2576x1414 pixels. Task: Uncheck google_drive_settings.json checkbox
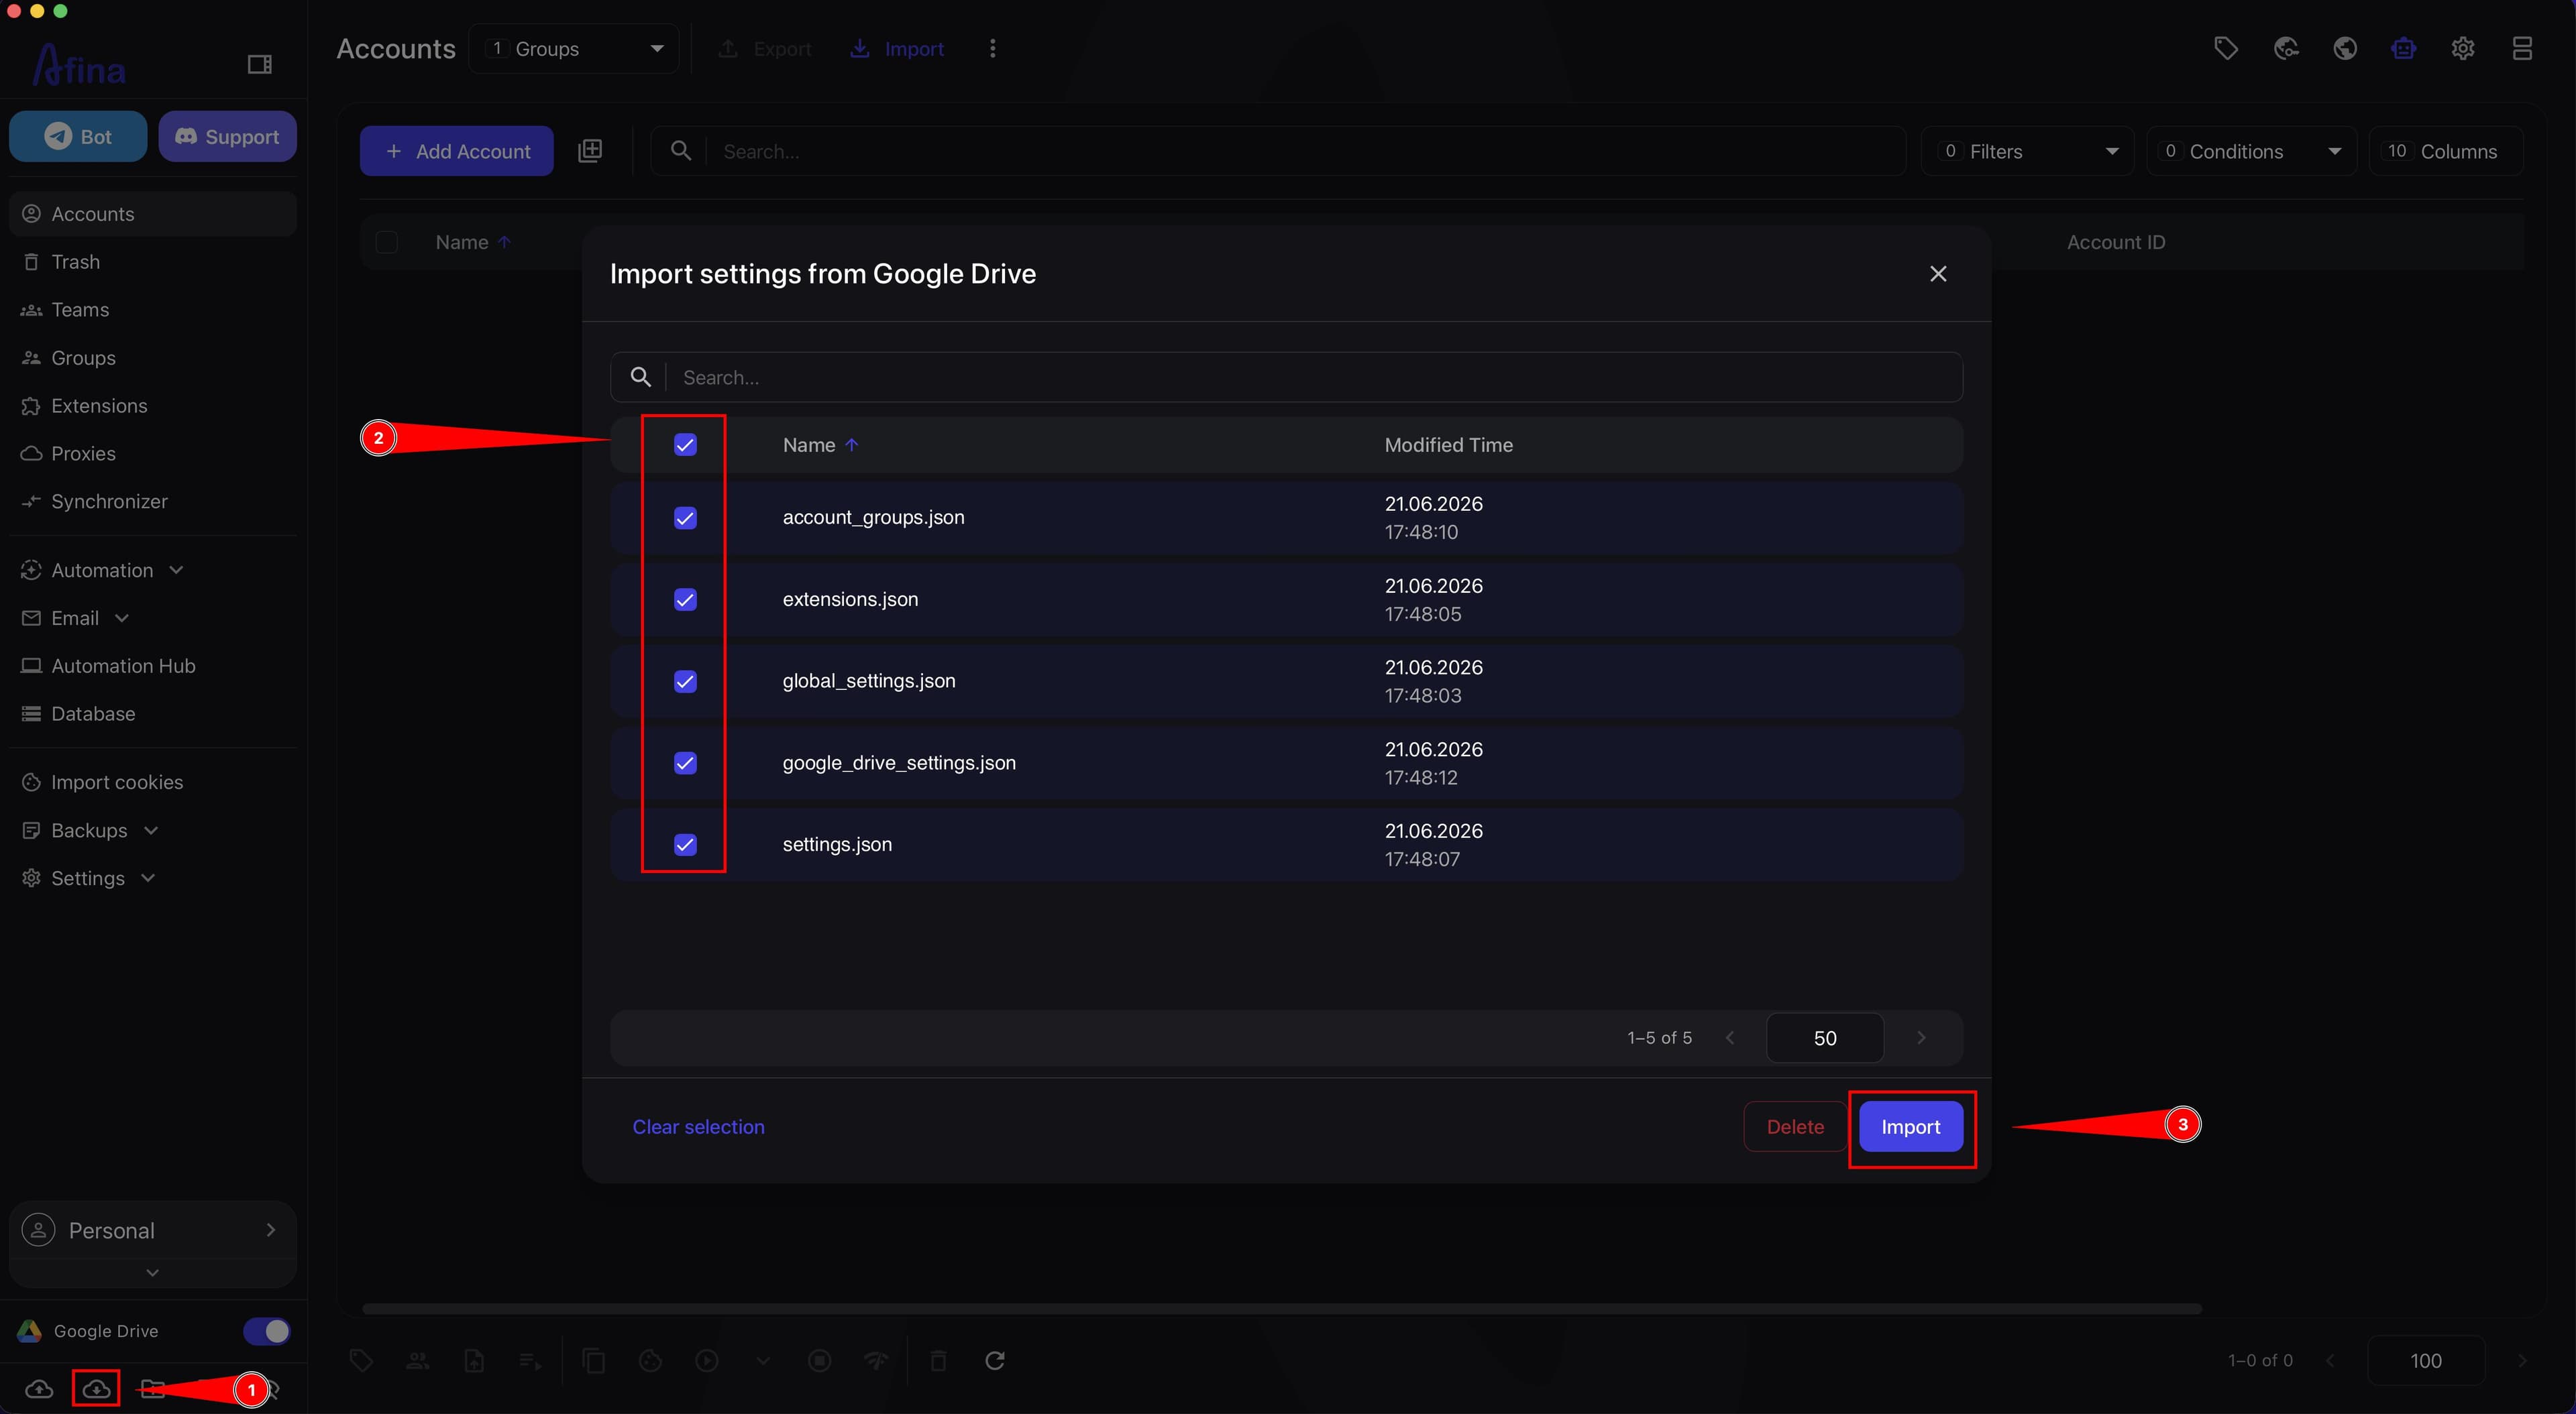point(685,764)
